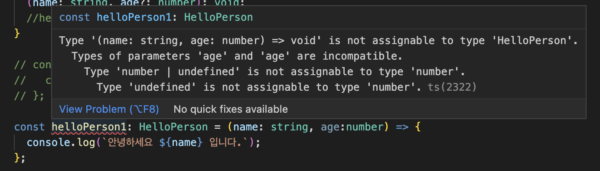Image resolution: width=600 pixels, height=171 pixels.
Task: Open the View Problem link
Action: (x=109, y=109)
